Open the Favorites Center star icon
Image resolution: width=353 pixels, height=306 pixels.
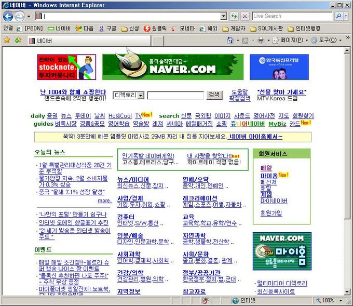7,40
